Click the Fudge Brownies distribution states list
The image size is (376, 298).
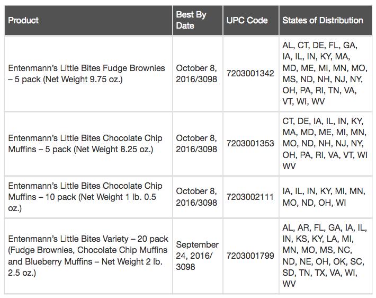pos(326,74)
